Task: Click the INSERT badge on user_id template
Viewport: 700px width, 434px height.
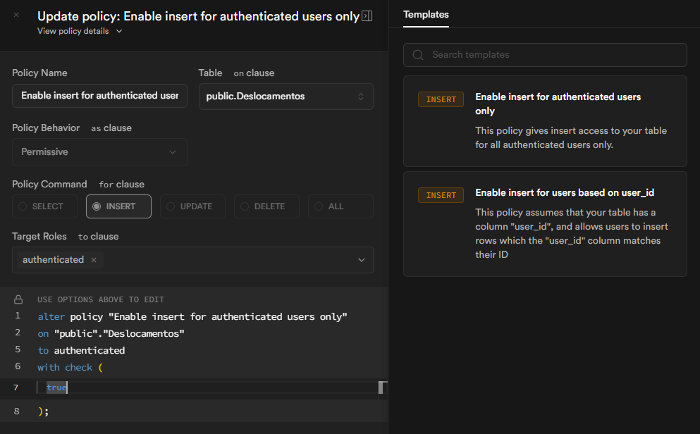Action: pos(441,195)
